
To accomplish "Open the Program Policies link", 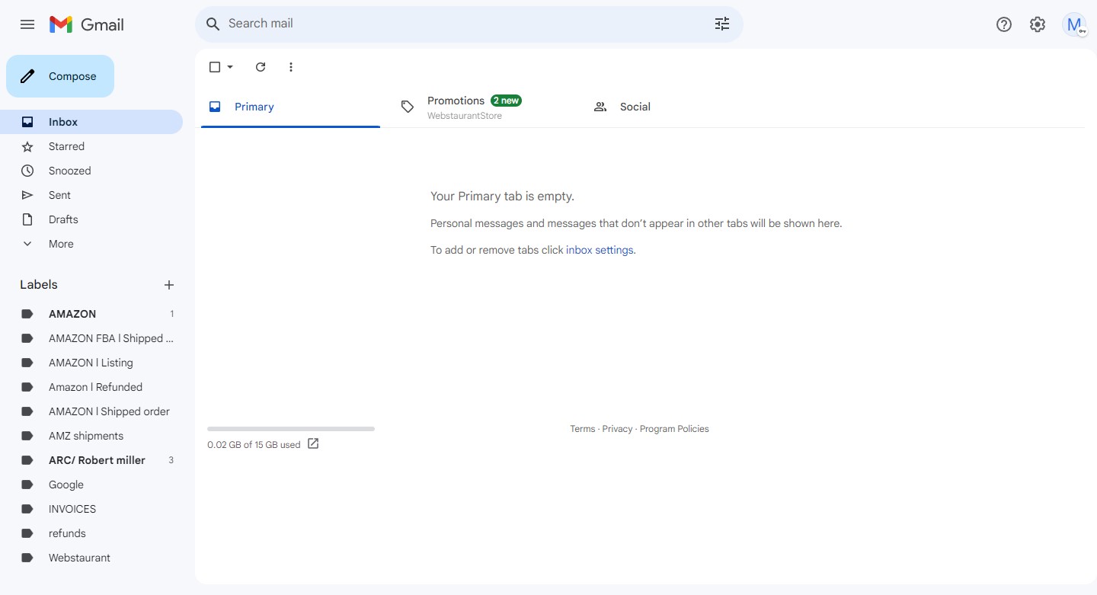I will 674,429.
